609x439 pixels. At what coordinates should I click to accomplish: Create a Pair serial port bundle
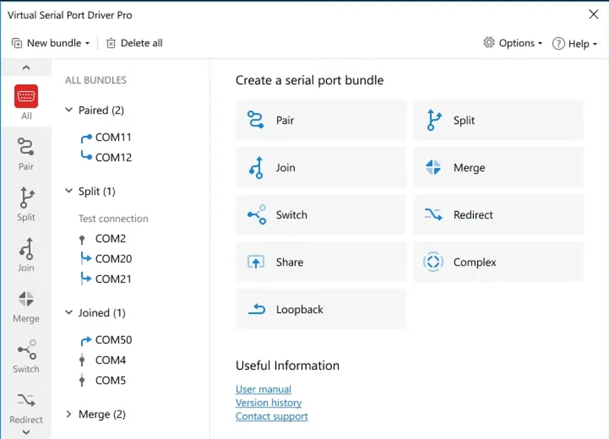[x=321, y=120]
